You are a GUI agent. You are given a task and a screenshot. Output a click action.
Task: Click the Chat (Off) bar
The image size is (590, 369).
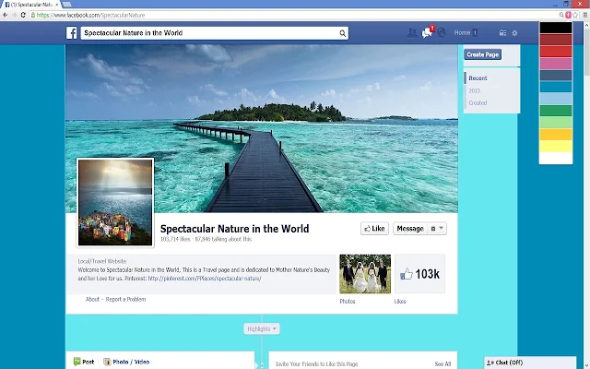click(530, 363)
